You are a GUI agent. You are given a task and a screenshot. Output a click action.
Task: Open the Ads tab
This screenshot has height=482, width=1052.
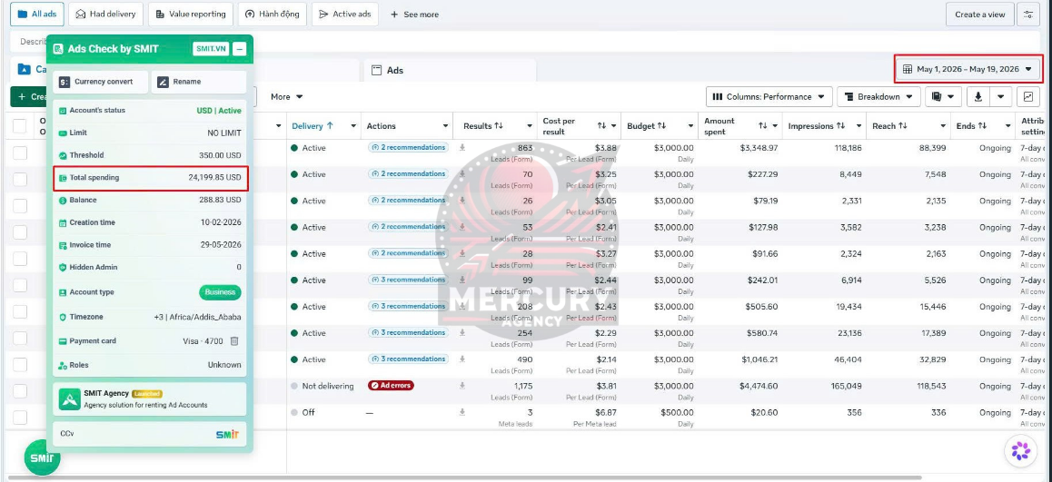click(x=450, y=70)
